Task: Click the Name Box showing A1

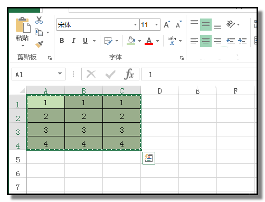Action: pos(34,74)
